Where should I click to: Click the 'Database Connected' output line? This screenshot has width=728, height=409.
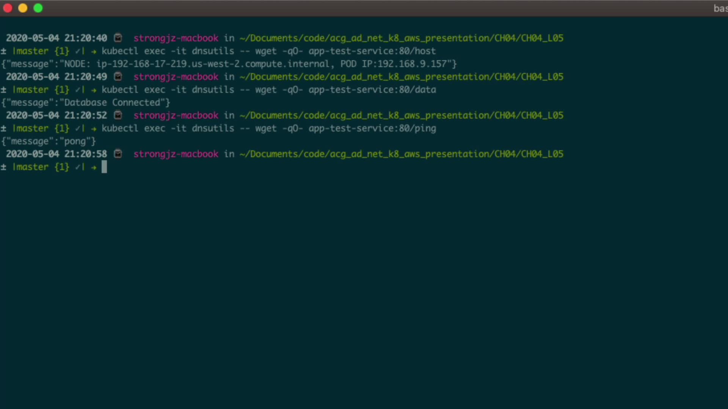86,103
